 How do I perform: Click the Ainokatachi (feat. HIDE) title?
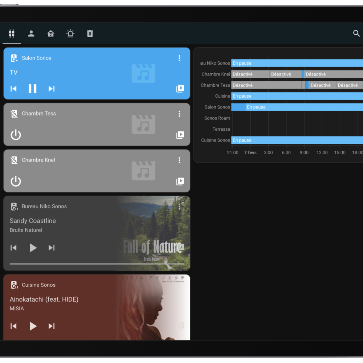pyautogui.click(x=44, y=299)
